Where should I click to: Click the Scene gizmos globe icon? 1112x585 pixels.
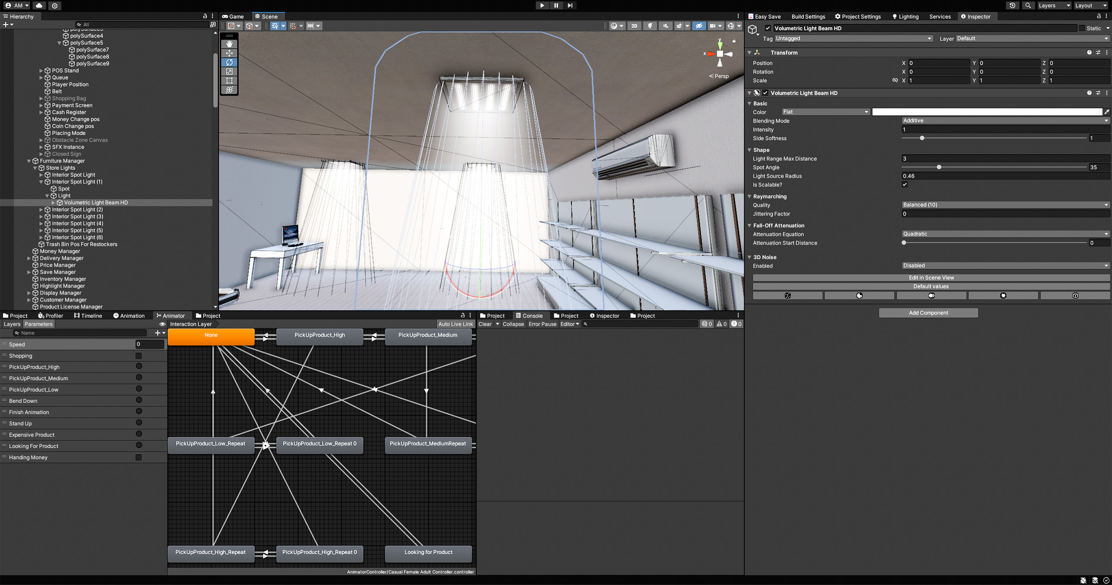point(731,26)
